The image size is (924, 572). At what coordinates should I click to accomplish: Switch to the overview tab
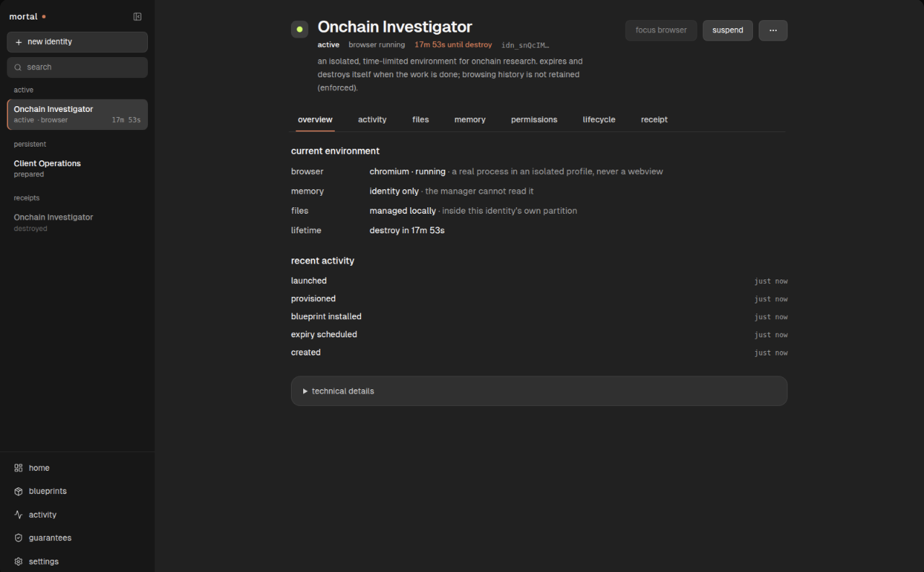coord(315,120)
